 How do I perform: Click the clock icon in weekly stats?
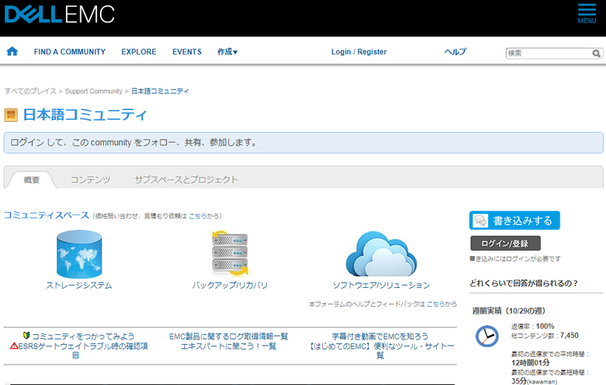(486, 336)
